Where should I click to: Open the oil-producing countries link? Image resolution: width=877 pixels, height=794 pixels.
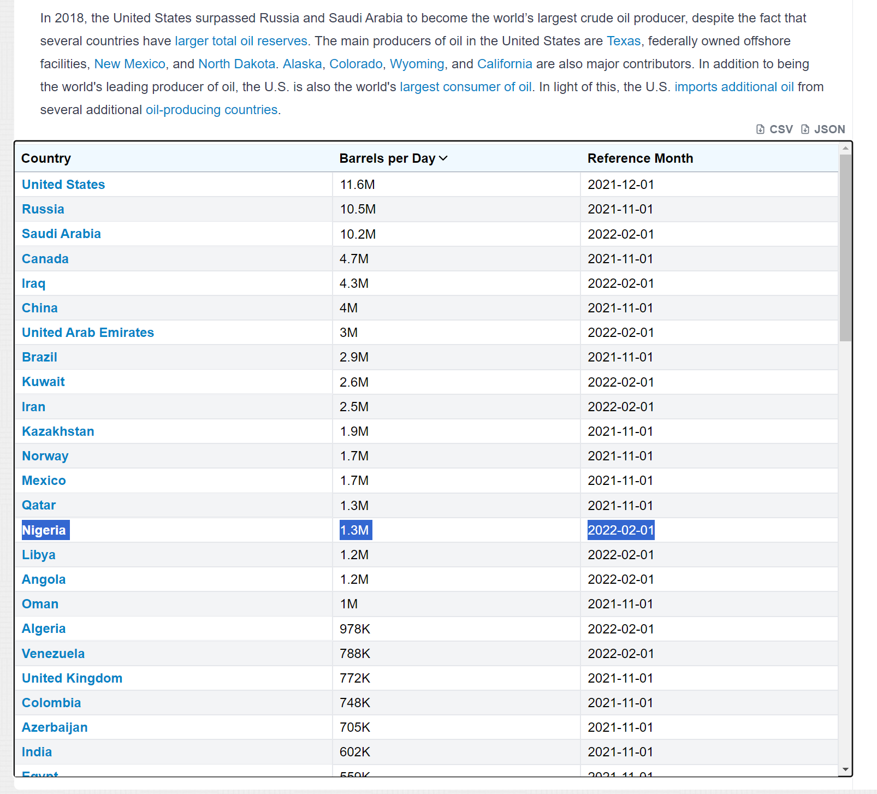coord(212,110)
